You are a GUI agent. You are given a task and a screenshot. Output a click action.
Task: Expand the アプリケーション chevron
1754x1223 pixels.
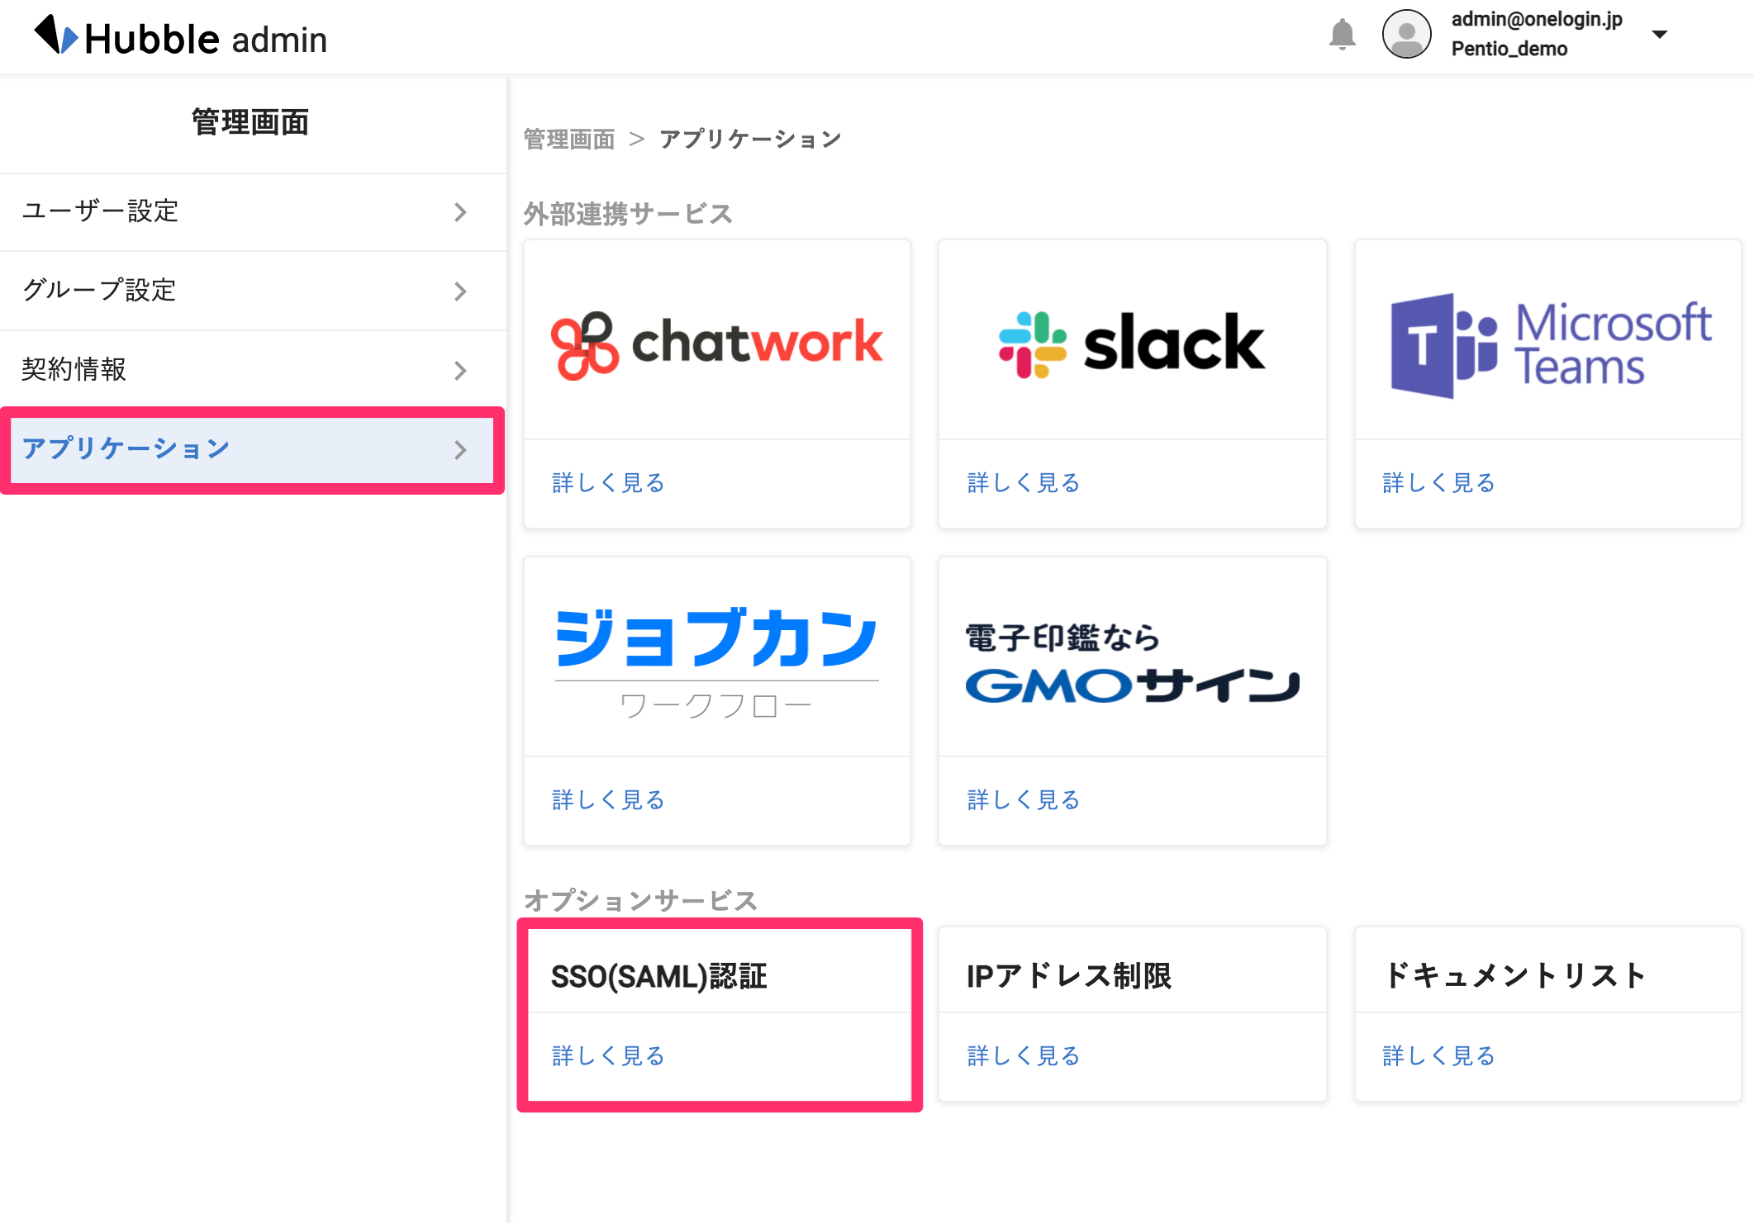pos(460,450)
